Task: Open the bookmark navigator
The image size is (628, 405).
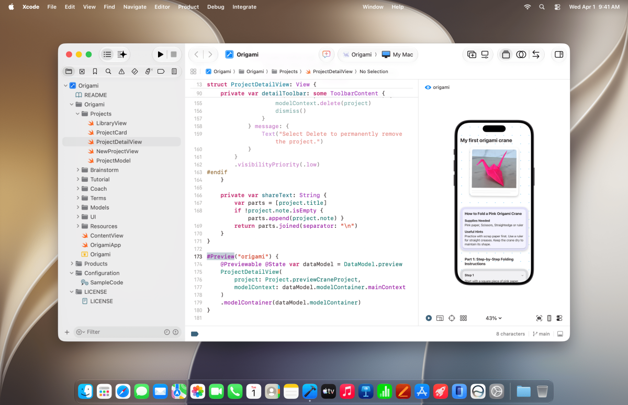Action: pyautogui.click(x=95, y=72)
